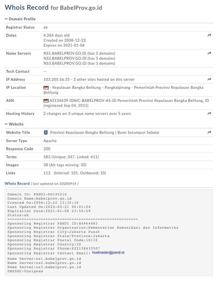This screenshot has width=221, height=285.
Task: Click the Indonesia flag icon in the ASN row
Action: (x=46, y=100)
